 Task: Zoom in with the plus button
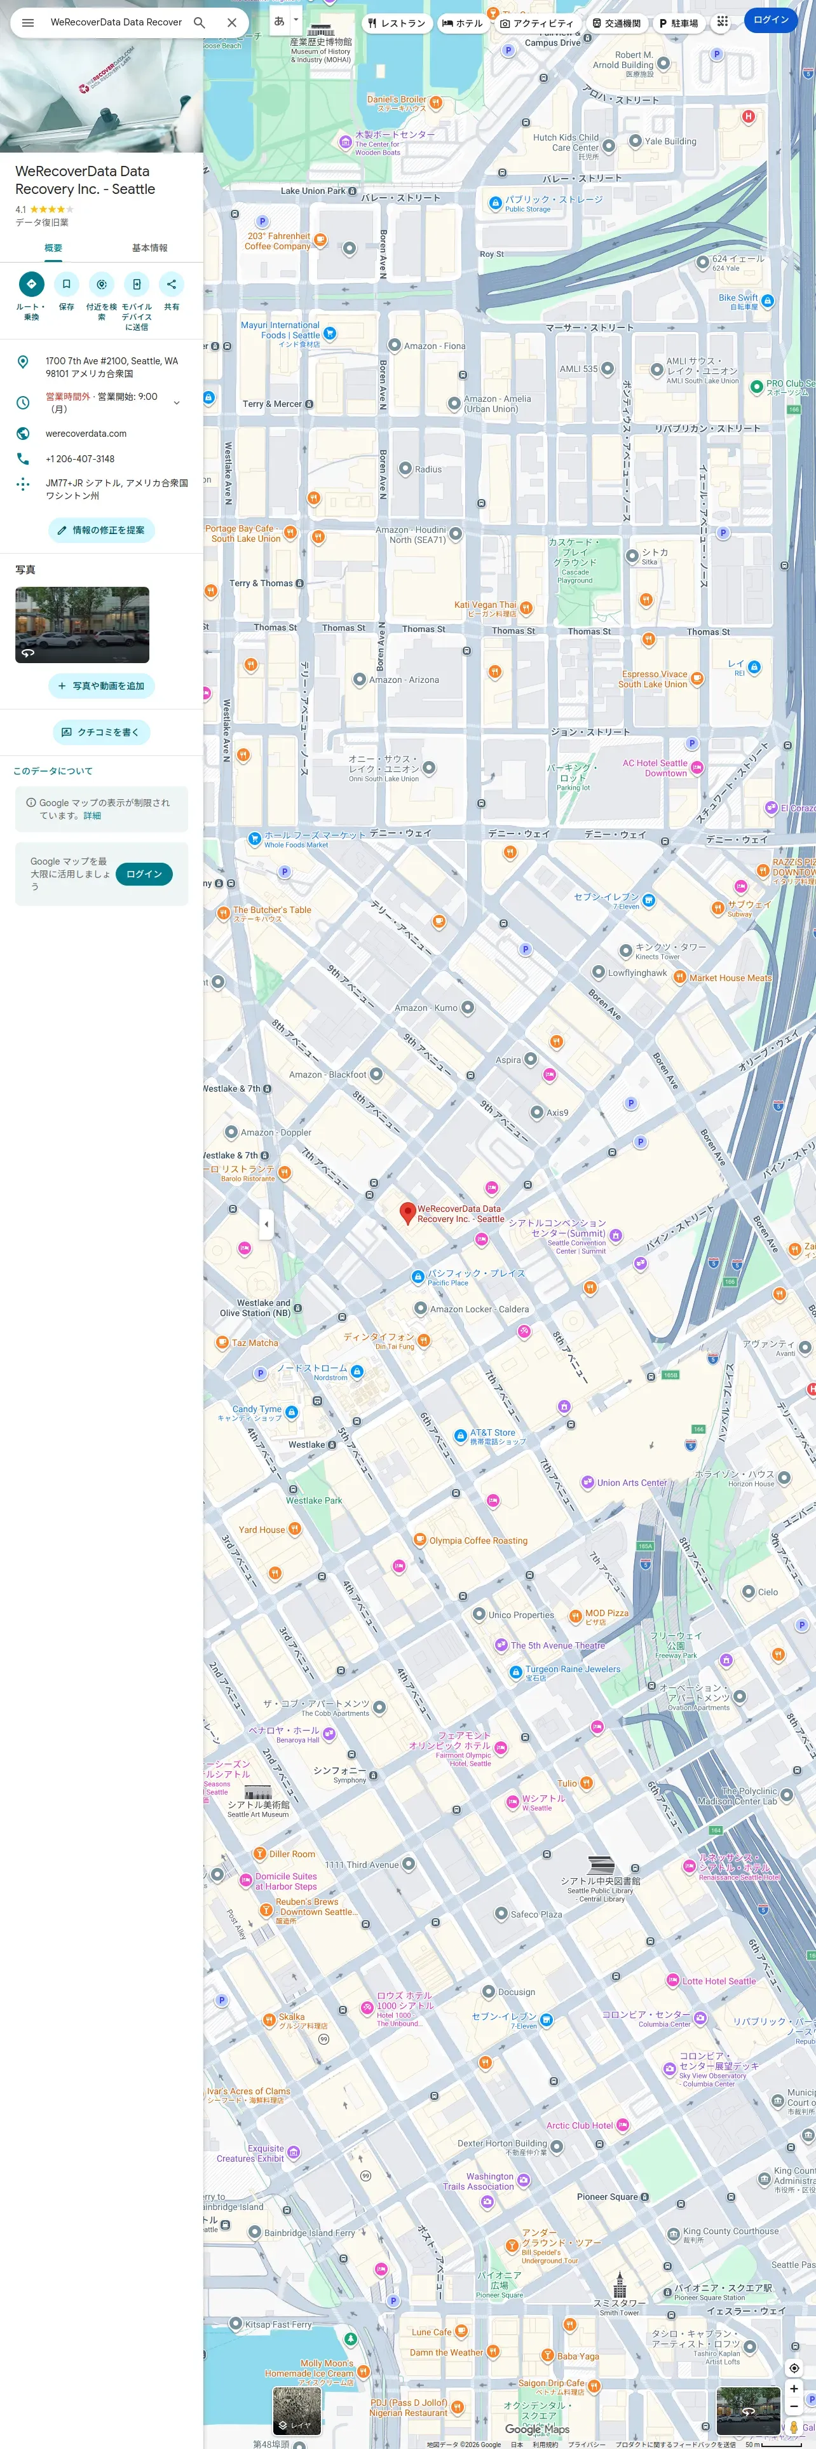[x=794, y=2389]
